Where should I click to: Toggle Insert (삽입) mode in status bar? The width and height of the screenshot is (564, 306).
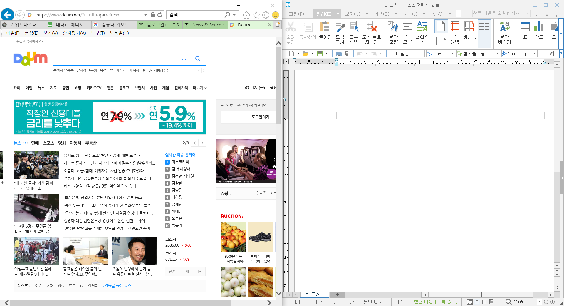[x=399, y=302]
